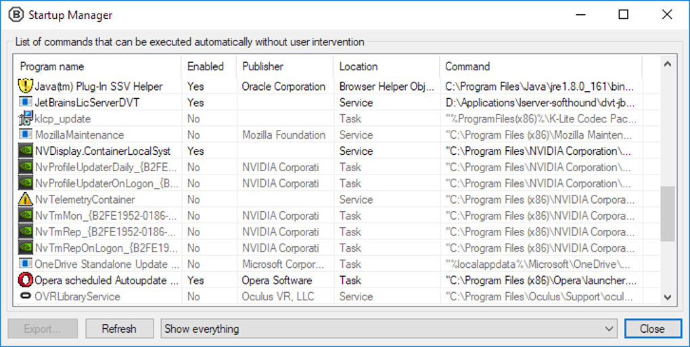This screenshot has height=347, width=690.
Task: Click the JetBrainsLicServerDVT service icon
Action: pyautogui.click(x=26, y=103)
